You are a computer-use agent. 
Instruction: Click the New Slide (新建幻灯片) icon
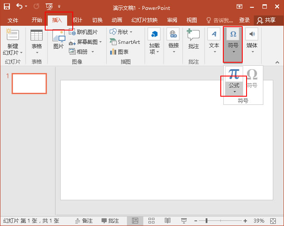[13, 36]
